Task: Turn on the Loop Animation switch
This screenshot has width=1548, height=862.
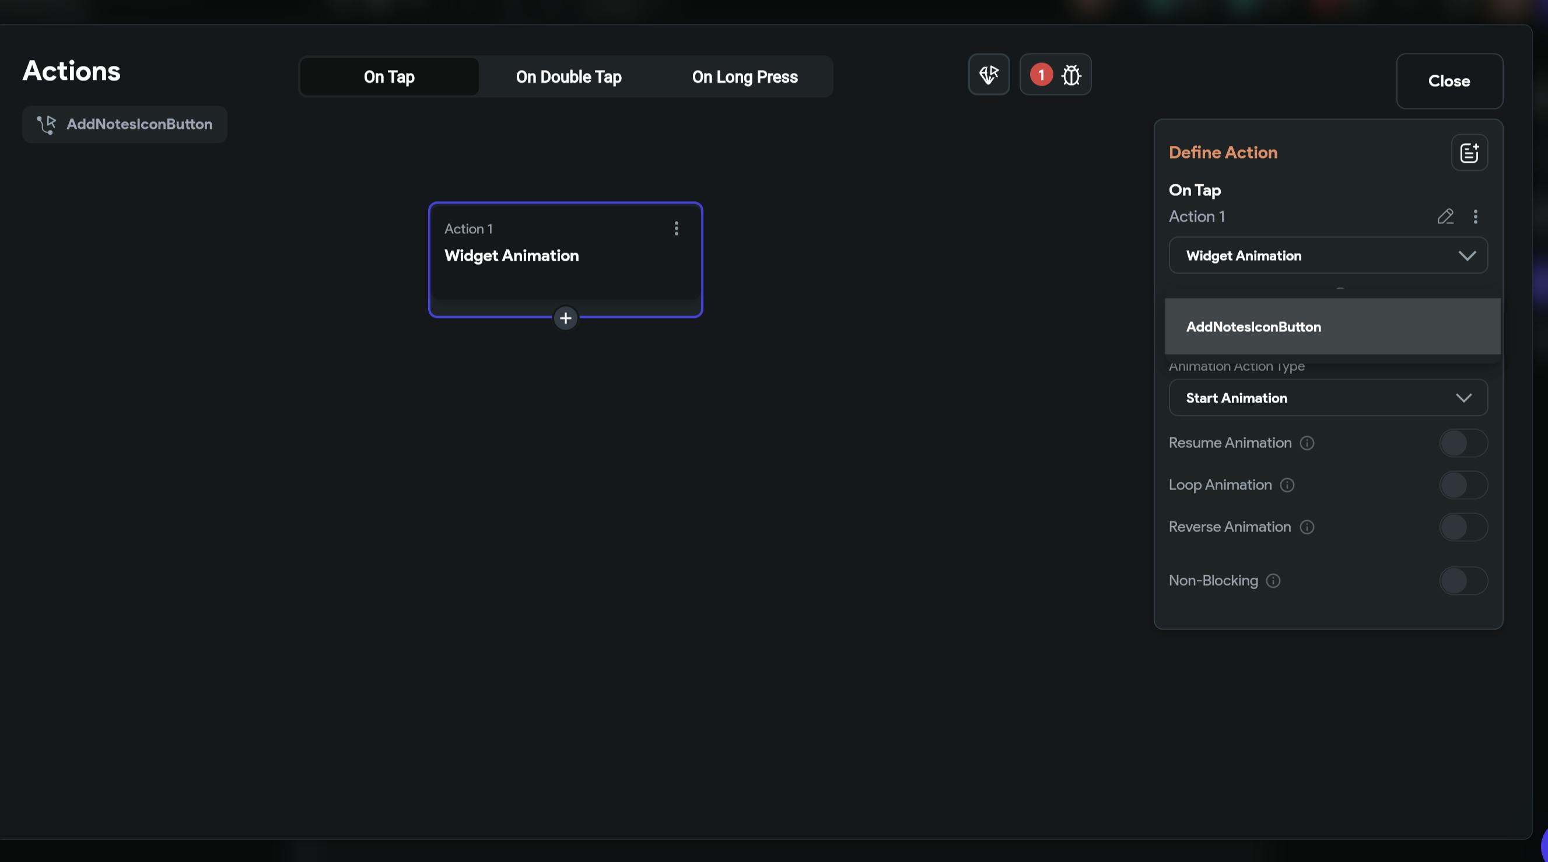Action: click(1463, 485)
